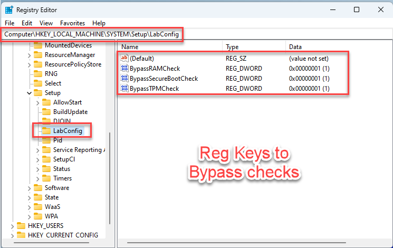This screenshot has width=393, height=248.
Task: Click the '(value not set)' data cell
Action: [x=309, y=59]
